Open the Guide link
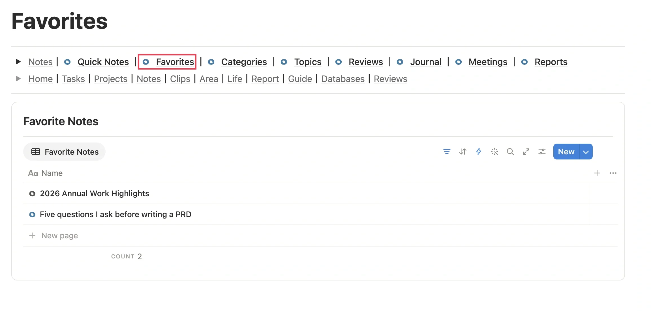 click(x=300, y=79)
